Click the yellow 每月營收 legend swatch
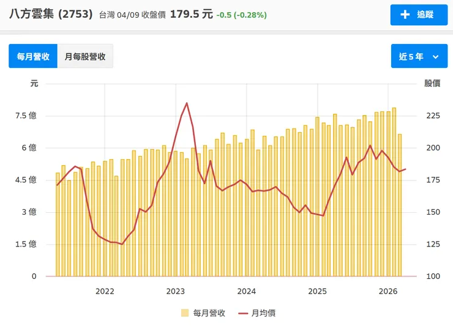 [x=185, y=313]
